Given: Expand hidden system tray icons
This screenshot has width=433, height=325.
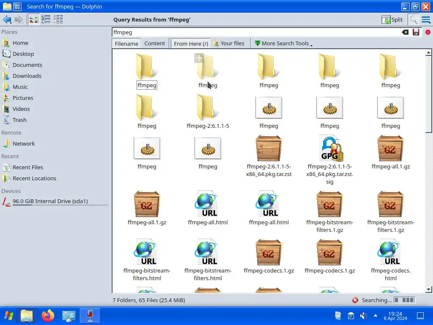Looking at the screenshot, I should click(x=375, y=315).
